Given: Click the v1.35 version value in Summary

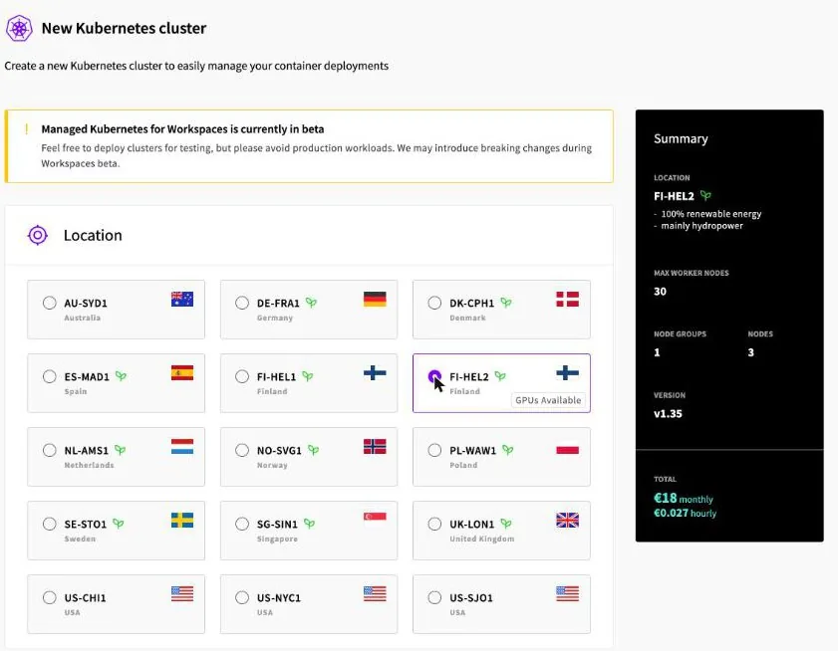Looking at the screenshot, I should pyautogui.click(x=668, y=413).
